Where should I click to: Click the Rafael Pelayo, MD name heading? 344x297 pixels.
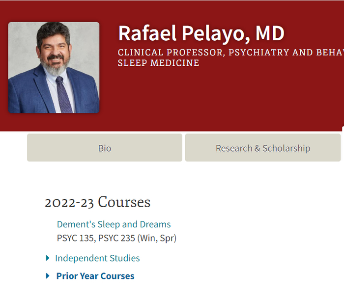click(x=201, y=33)
